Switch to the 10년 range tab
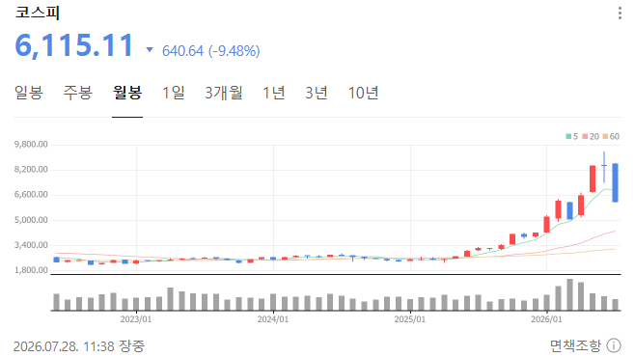This screenshot has height=357, width=635. [363, 93]
